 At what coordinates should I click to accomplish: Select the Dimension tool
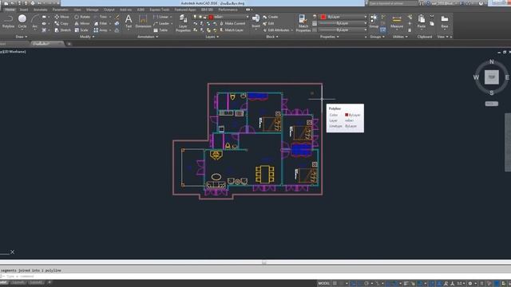click(143, 22)
